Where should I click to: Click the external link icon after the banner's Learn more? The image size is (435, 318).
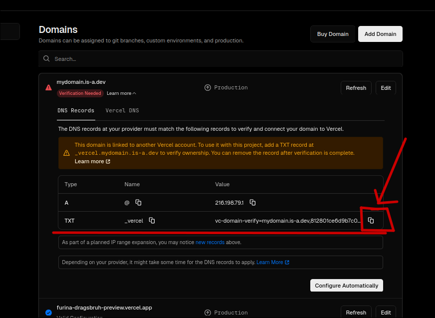click(108, 161)
